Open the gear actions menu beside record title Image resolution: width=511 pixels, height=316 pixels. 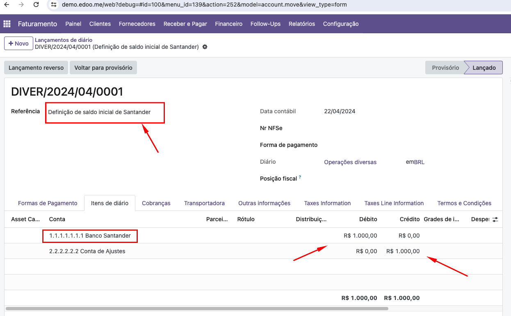(x=205, y=47)
